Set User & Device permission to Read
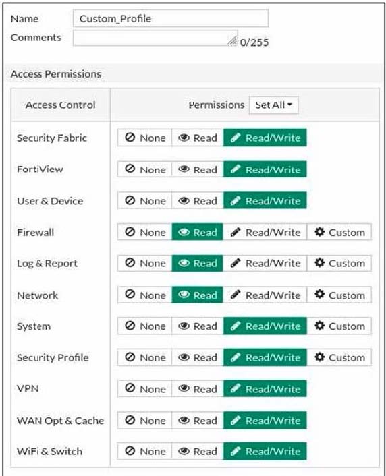 click(x=198, y=200)
